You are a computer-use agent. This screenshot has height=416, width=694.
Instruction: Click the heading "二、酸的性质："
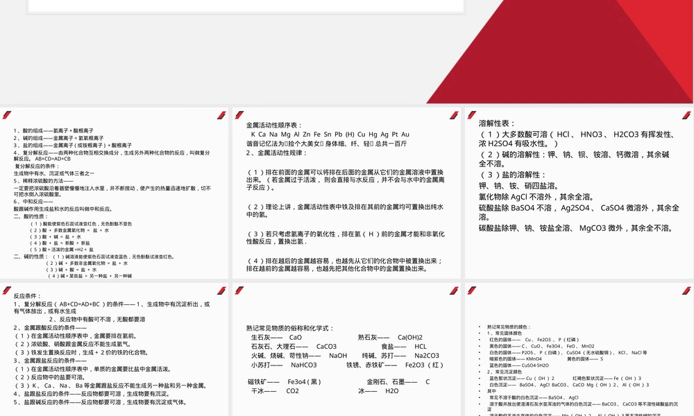coord(31,216)
